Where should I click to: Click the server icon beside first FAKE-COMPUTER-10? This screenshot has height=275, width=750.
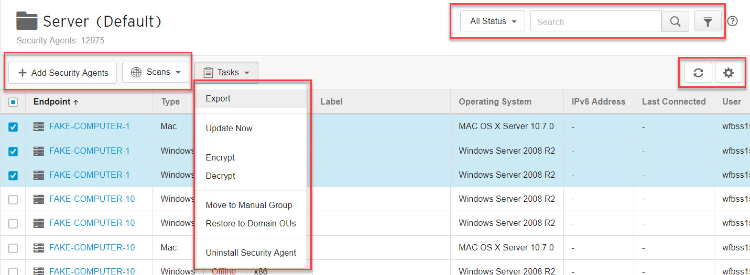tap(39, 199)
